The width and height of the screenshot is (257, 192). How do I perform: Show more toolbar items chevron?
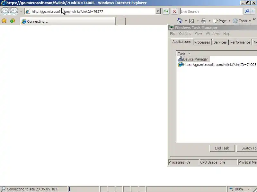click(x=254, y=19)
